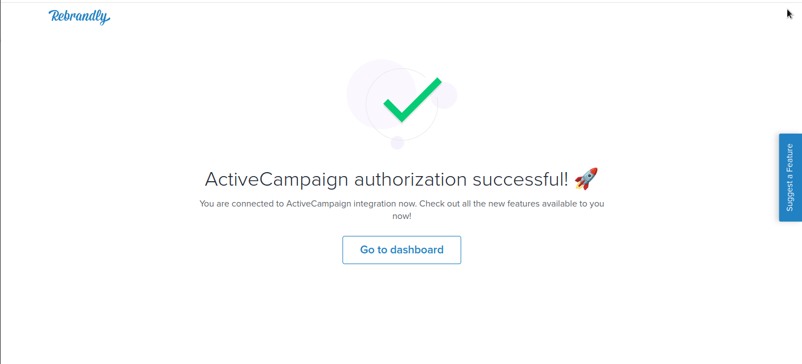Screen dimensions: 802x364
Task: Click the word "successful!" in the heading
Action: click(x=521, y=179)
